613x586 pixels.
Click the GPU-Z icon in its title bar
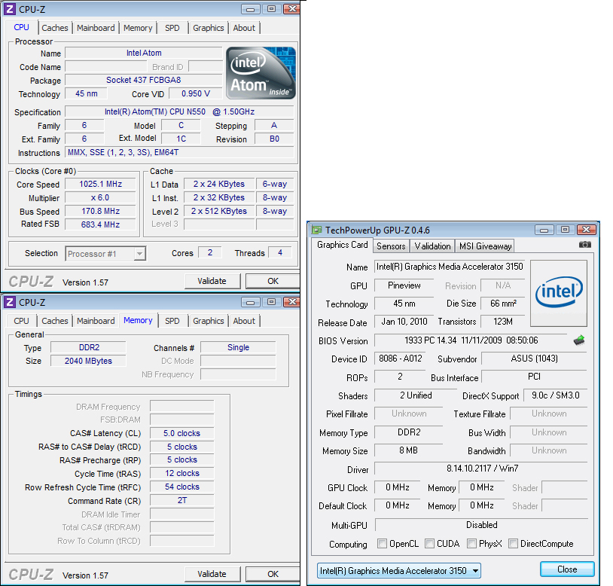[317, 229]
